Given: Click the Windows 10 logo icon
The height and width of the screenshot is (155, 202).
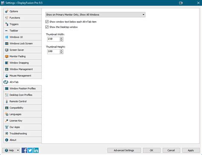Looking at the screenshot, I should [6, 37].
